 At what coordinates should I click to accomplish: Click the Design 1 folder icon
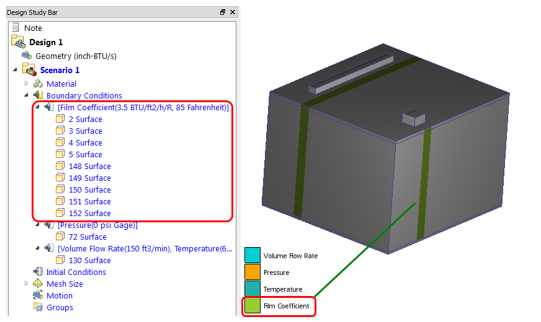coord(18,41)
